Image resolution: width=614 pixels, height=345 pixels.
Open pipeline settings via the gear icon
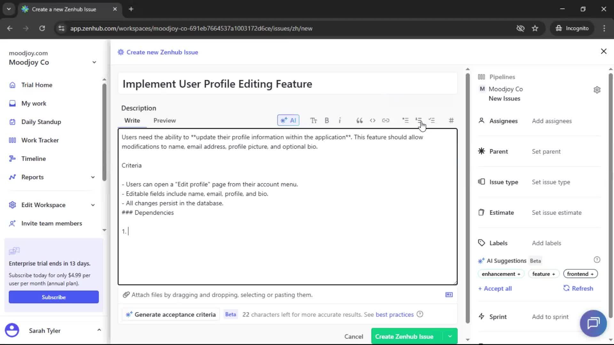click(x=597, y=90)
